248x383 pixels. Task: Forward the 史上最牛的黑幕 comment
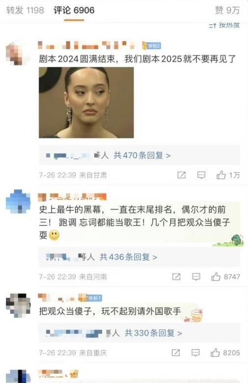click(176, 277)
